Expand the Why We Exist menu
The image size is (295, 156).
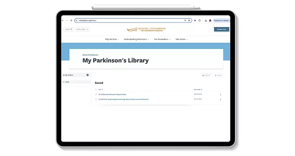pyautogui.click(x=112, y=39)
